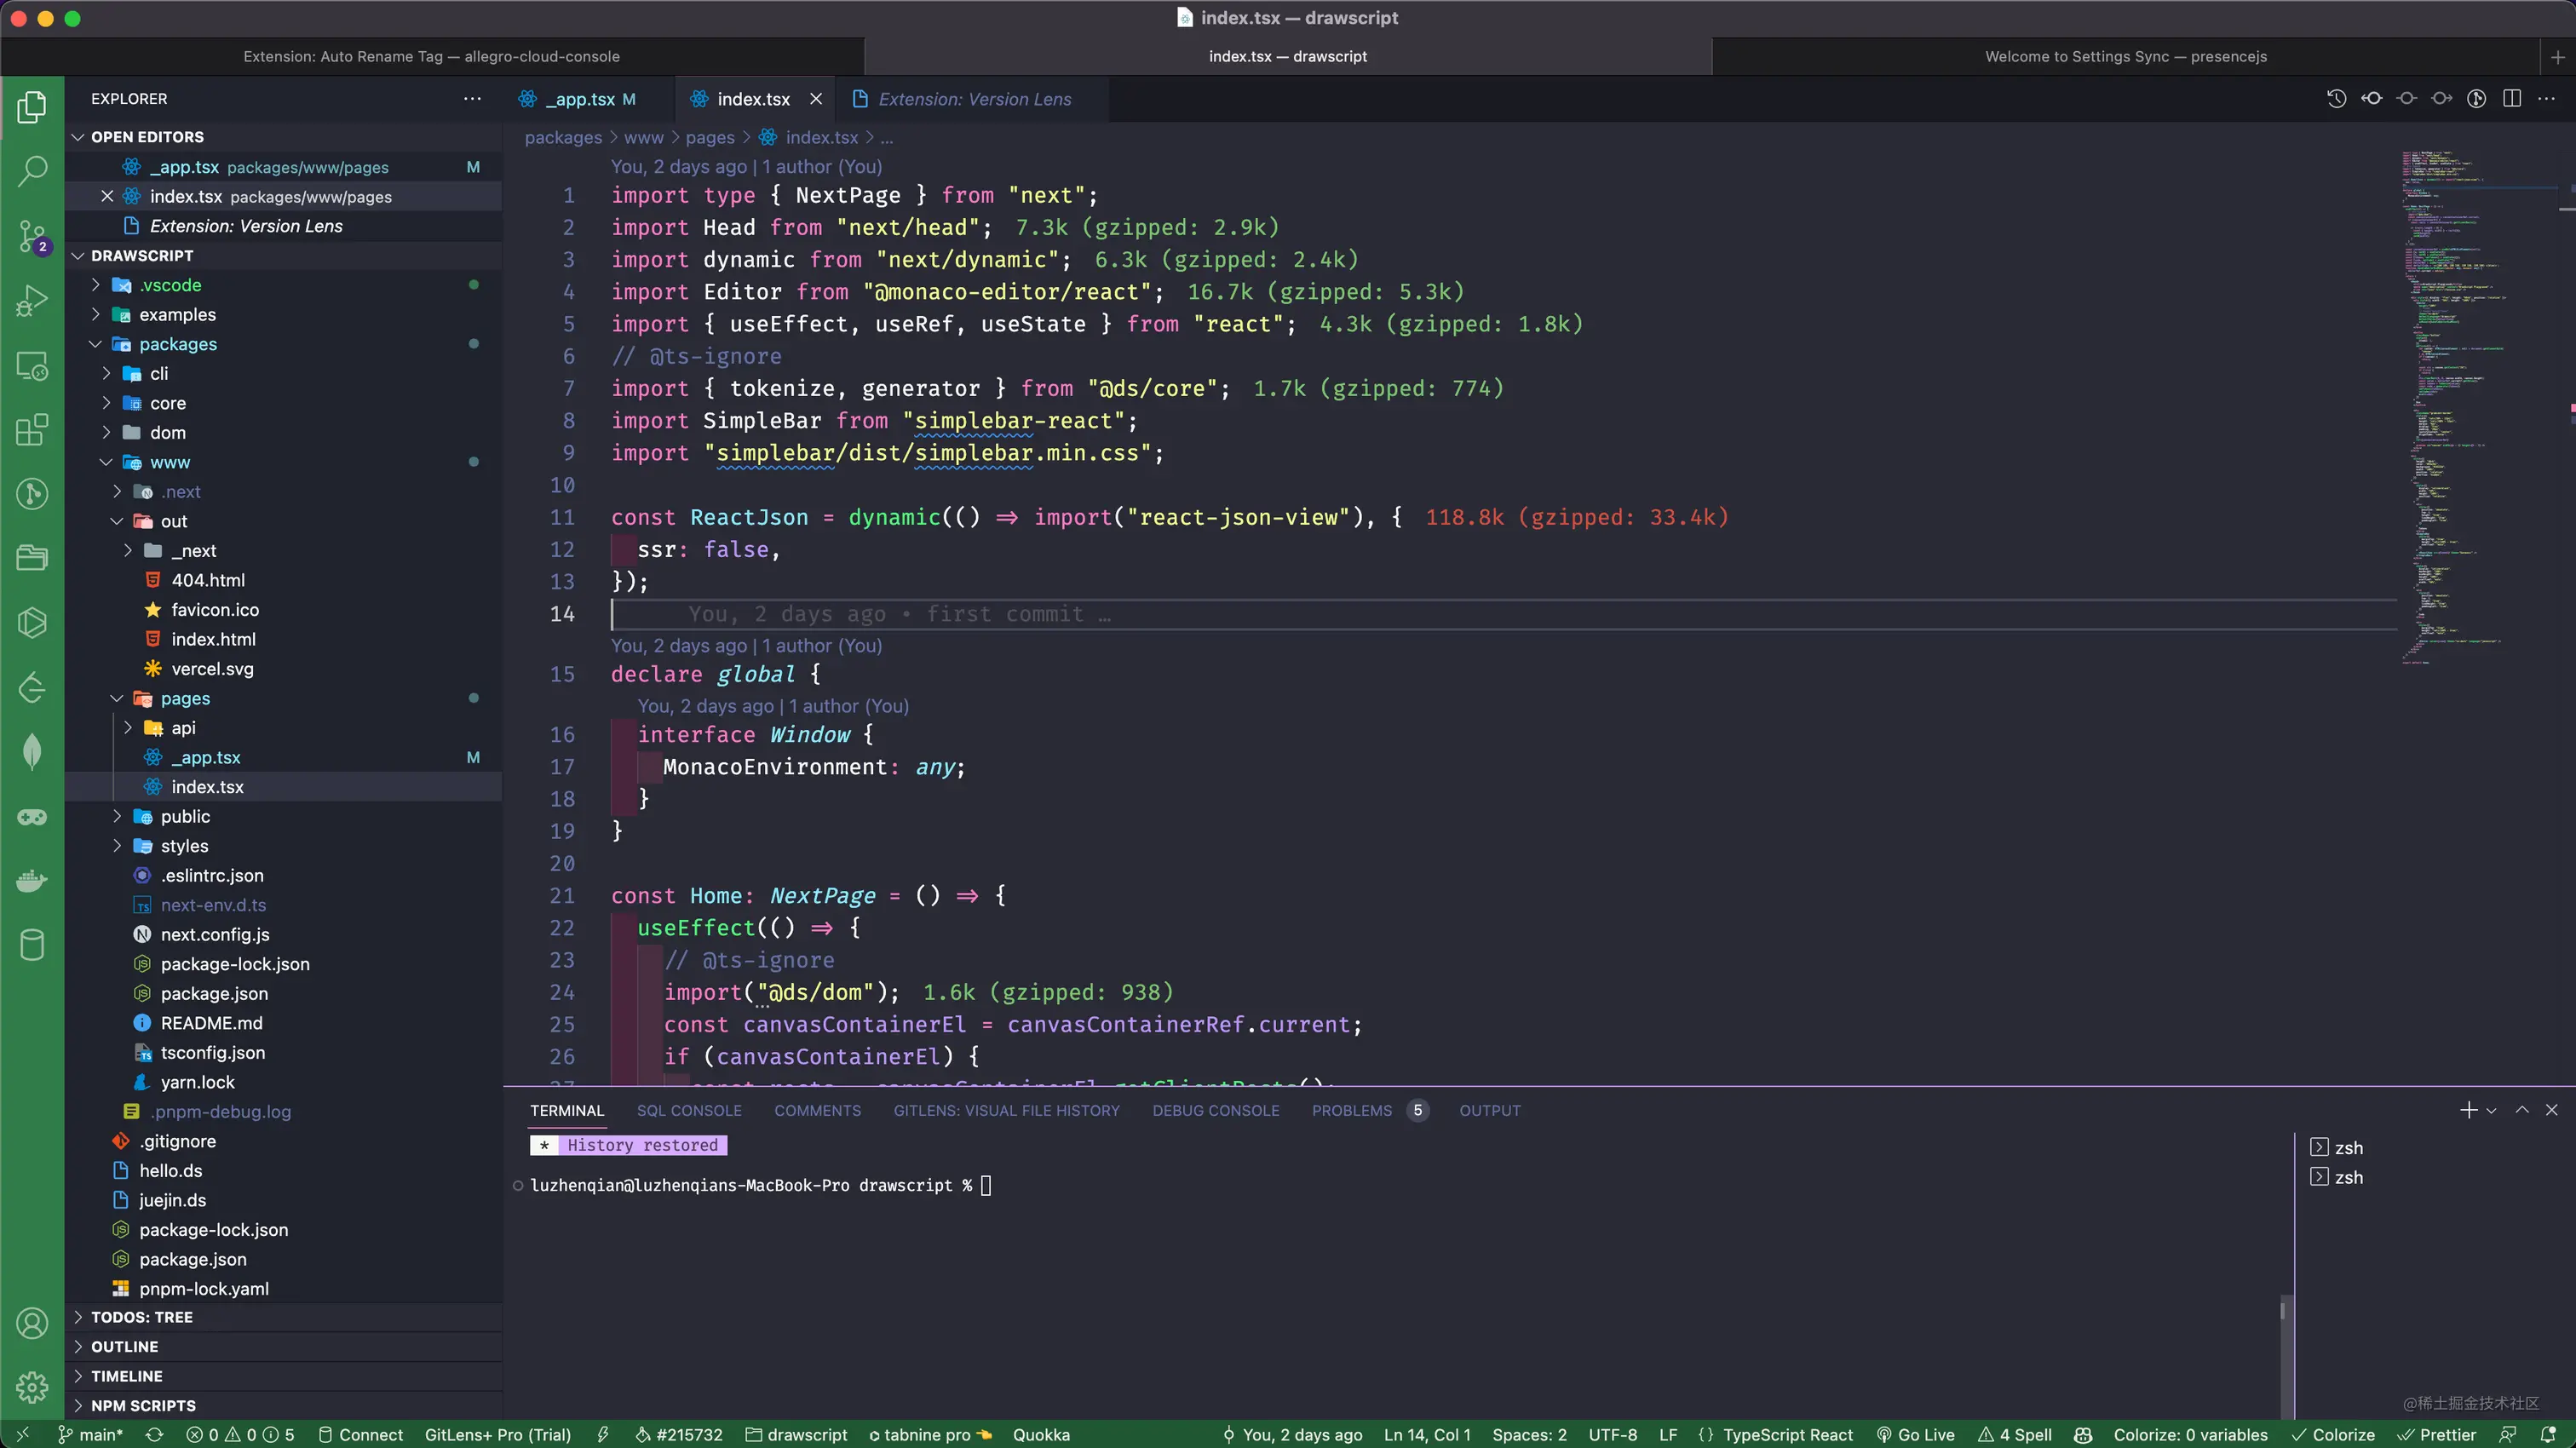Open Manage gear icon in activity bar
The image size is (2576, 1448).
tap(32, 1386)
